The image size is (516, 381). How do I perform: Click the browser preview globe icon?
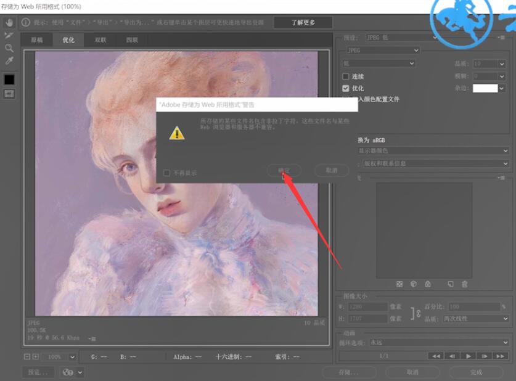click(x=68, y=372)
